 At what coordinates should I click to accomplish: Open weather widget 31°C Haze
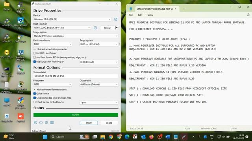(x=9, y=137)
